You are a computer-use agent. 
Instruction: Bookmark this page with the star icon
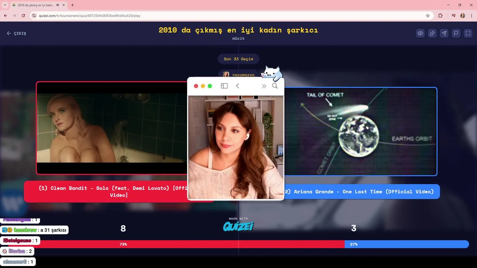coord(428,16)
